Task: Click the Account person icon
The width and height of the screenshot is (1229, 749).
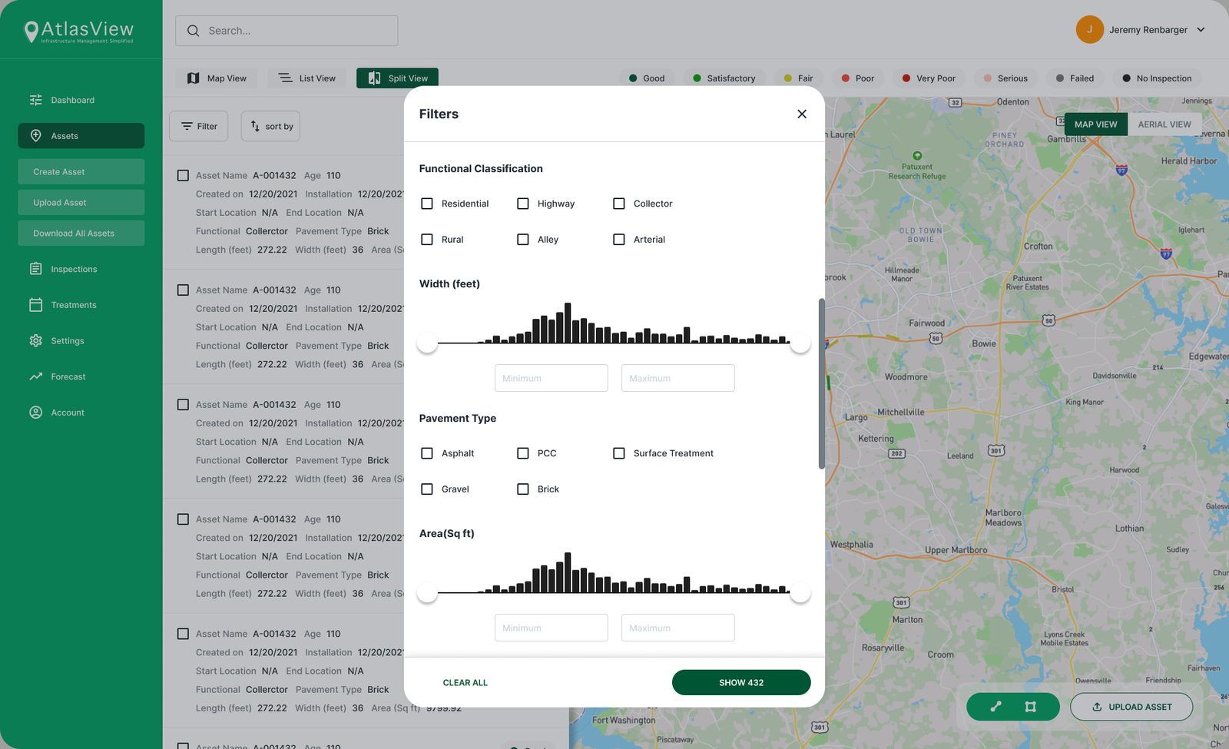Action: click(x=36, y=413)
